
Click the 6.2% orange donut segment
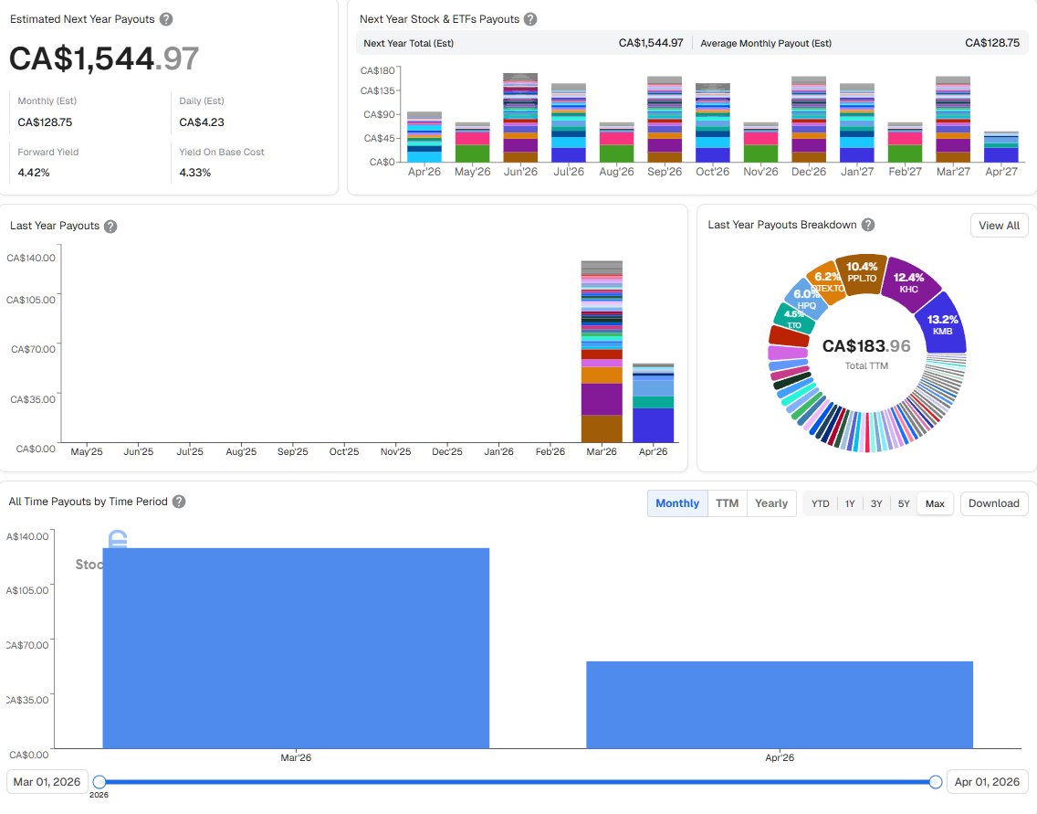point(827,282)
